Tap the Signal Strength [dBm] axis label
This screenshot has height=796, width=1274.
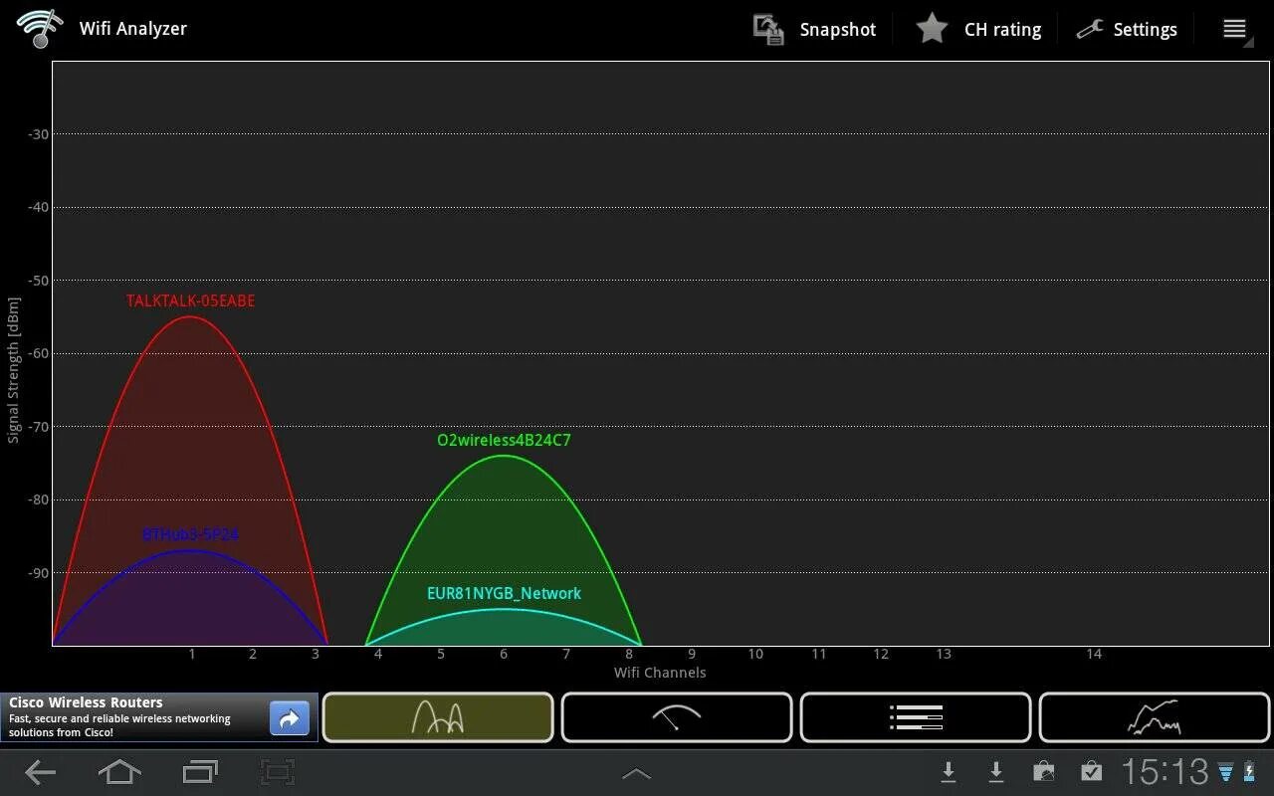13,369
